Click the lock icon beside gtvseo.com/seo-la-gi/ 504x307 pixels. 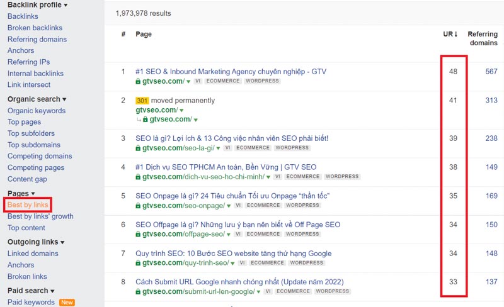tap(138, 148)
